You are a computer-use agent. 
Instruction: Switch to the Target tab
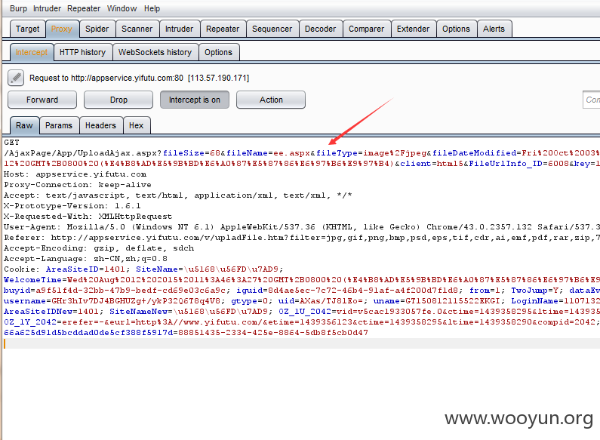28,29
